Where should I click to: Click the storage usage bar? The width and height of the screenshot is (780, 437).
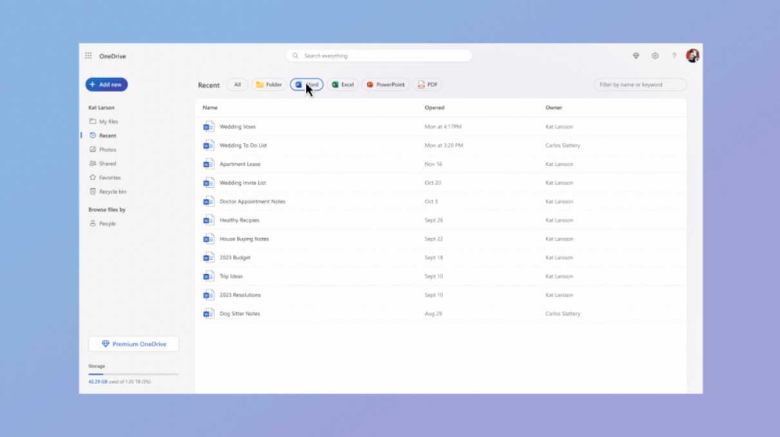click(x=133, y=374)
